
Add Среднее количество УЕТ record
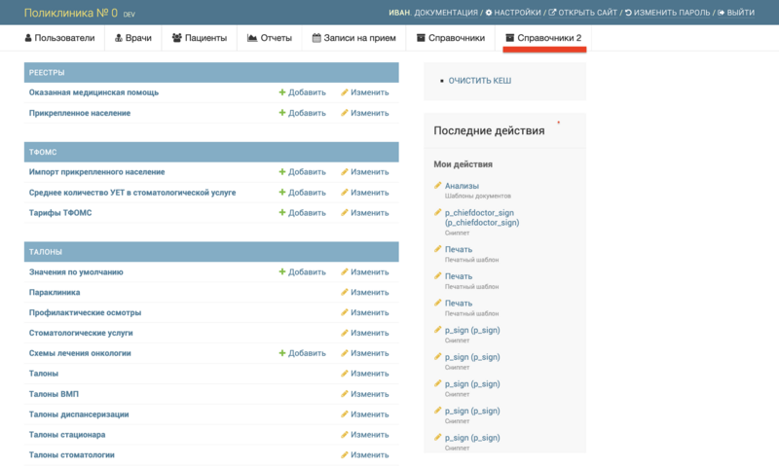302,192
